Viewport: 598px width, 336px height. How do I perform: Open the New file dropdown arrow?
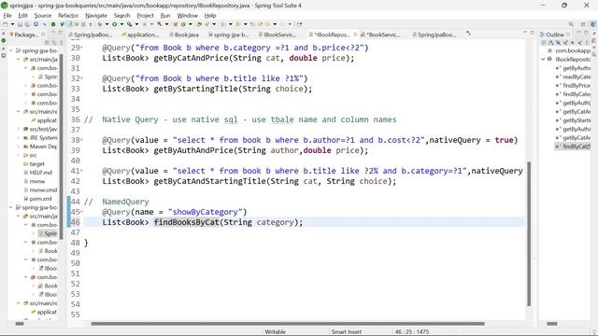pyautogui.click(x=12, y=24)
